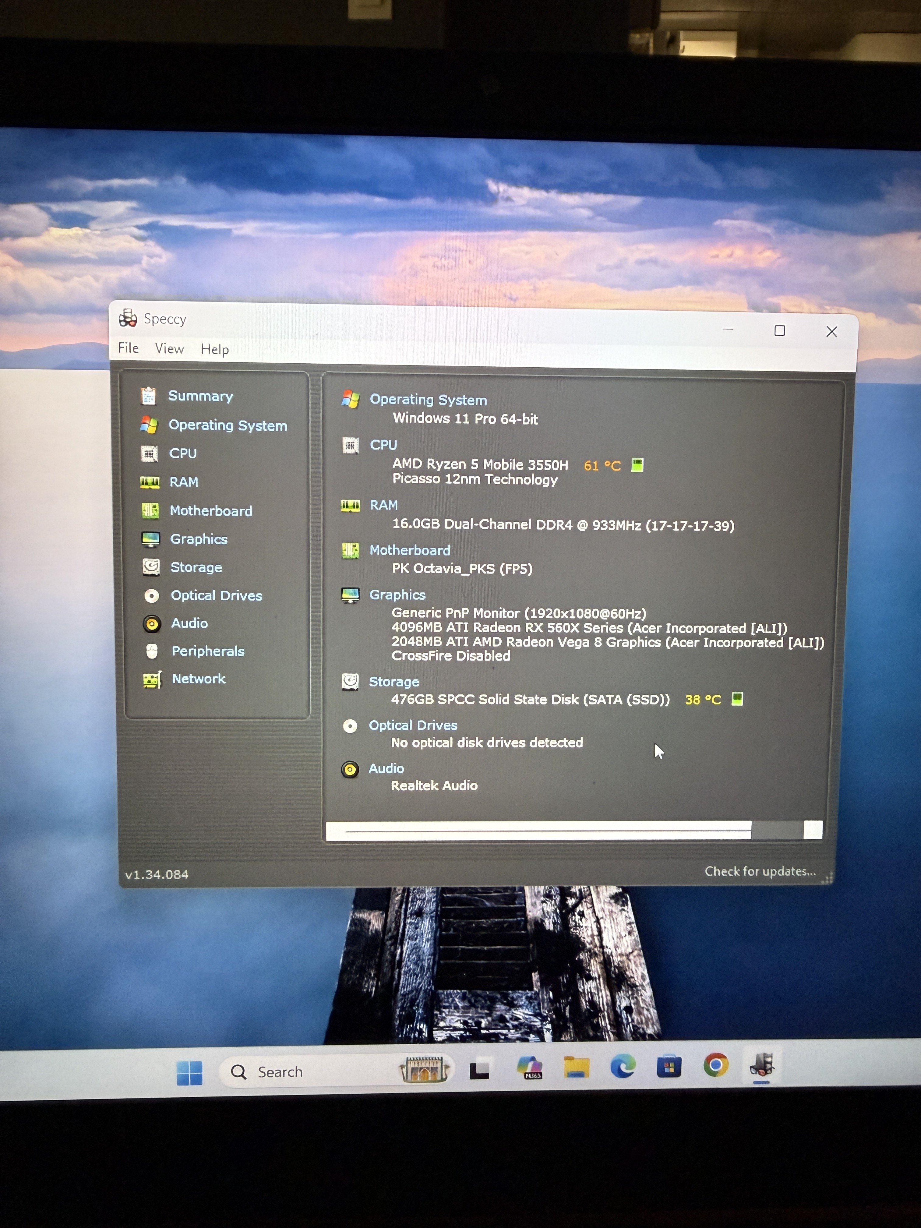
Task: Click the Graphics icon in summary panel
Action: point(350,595)
